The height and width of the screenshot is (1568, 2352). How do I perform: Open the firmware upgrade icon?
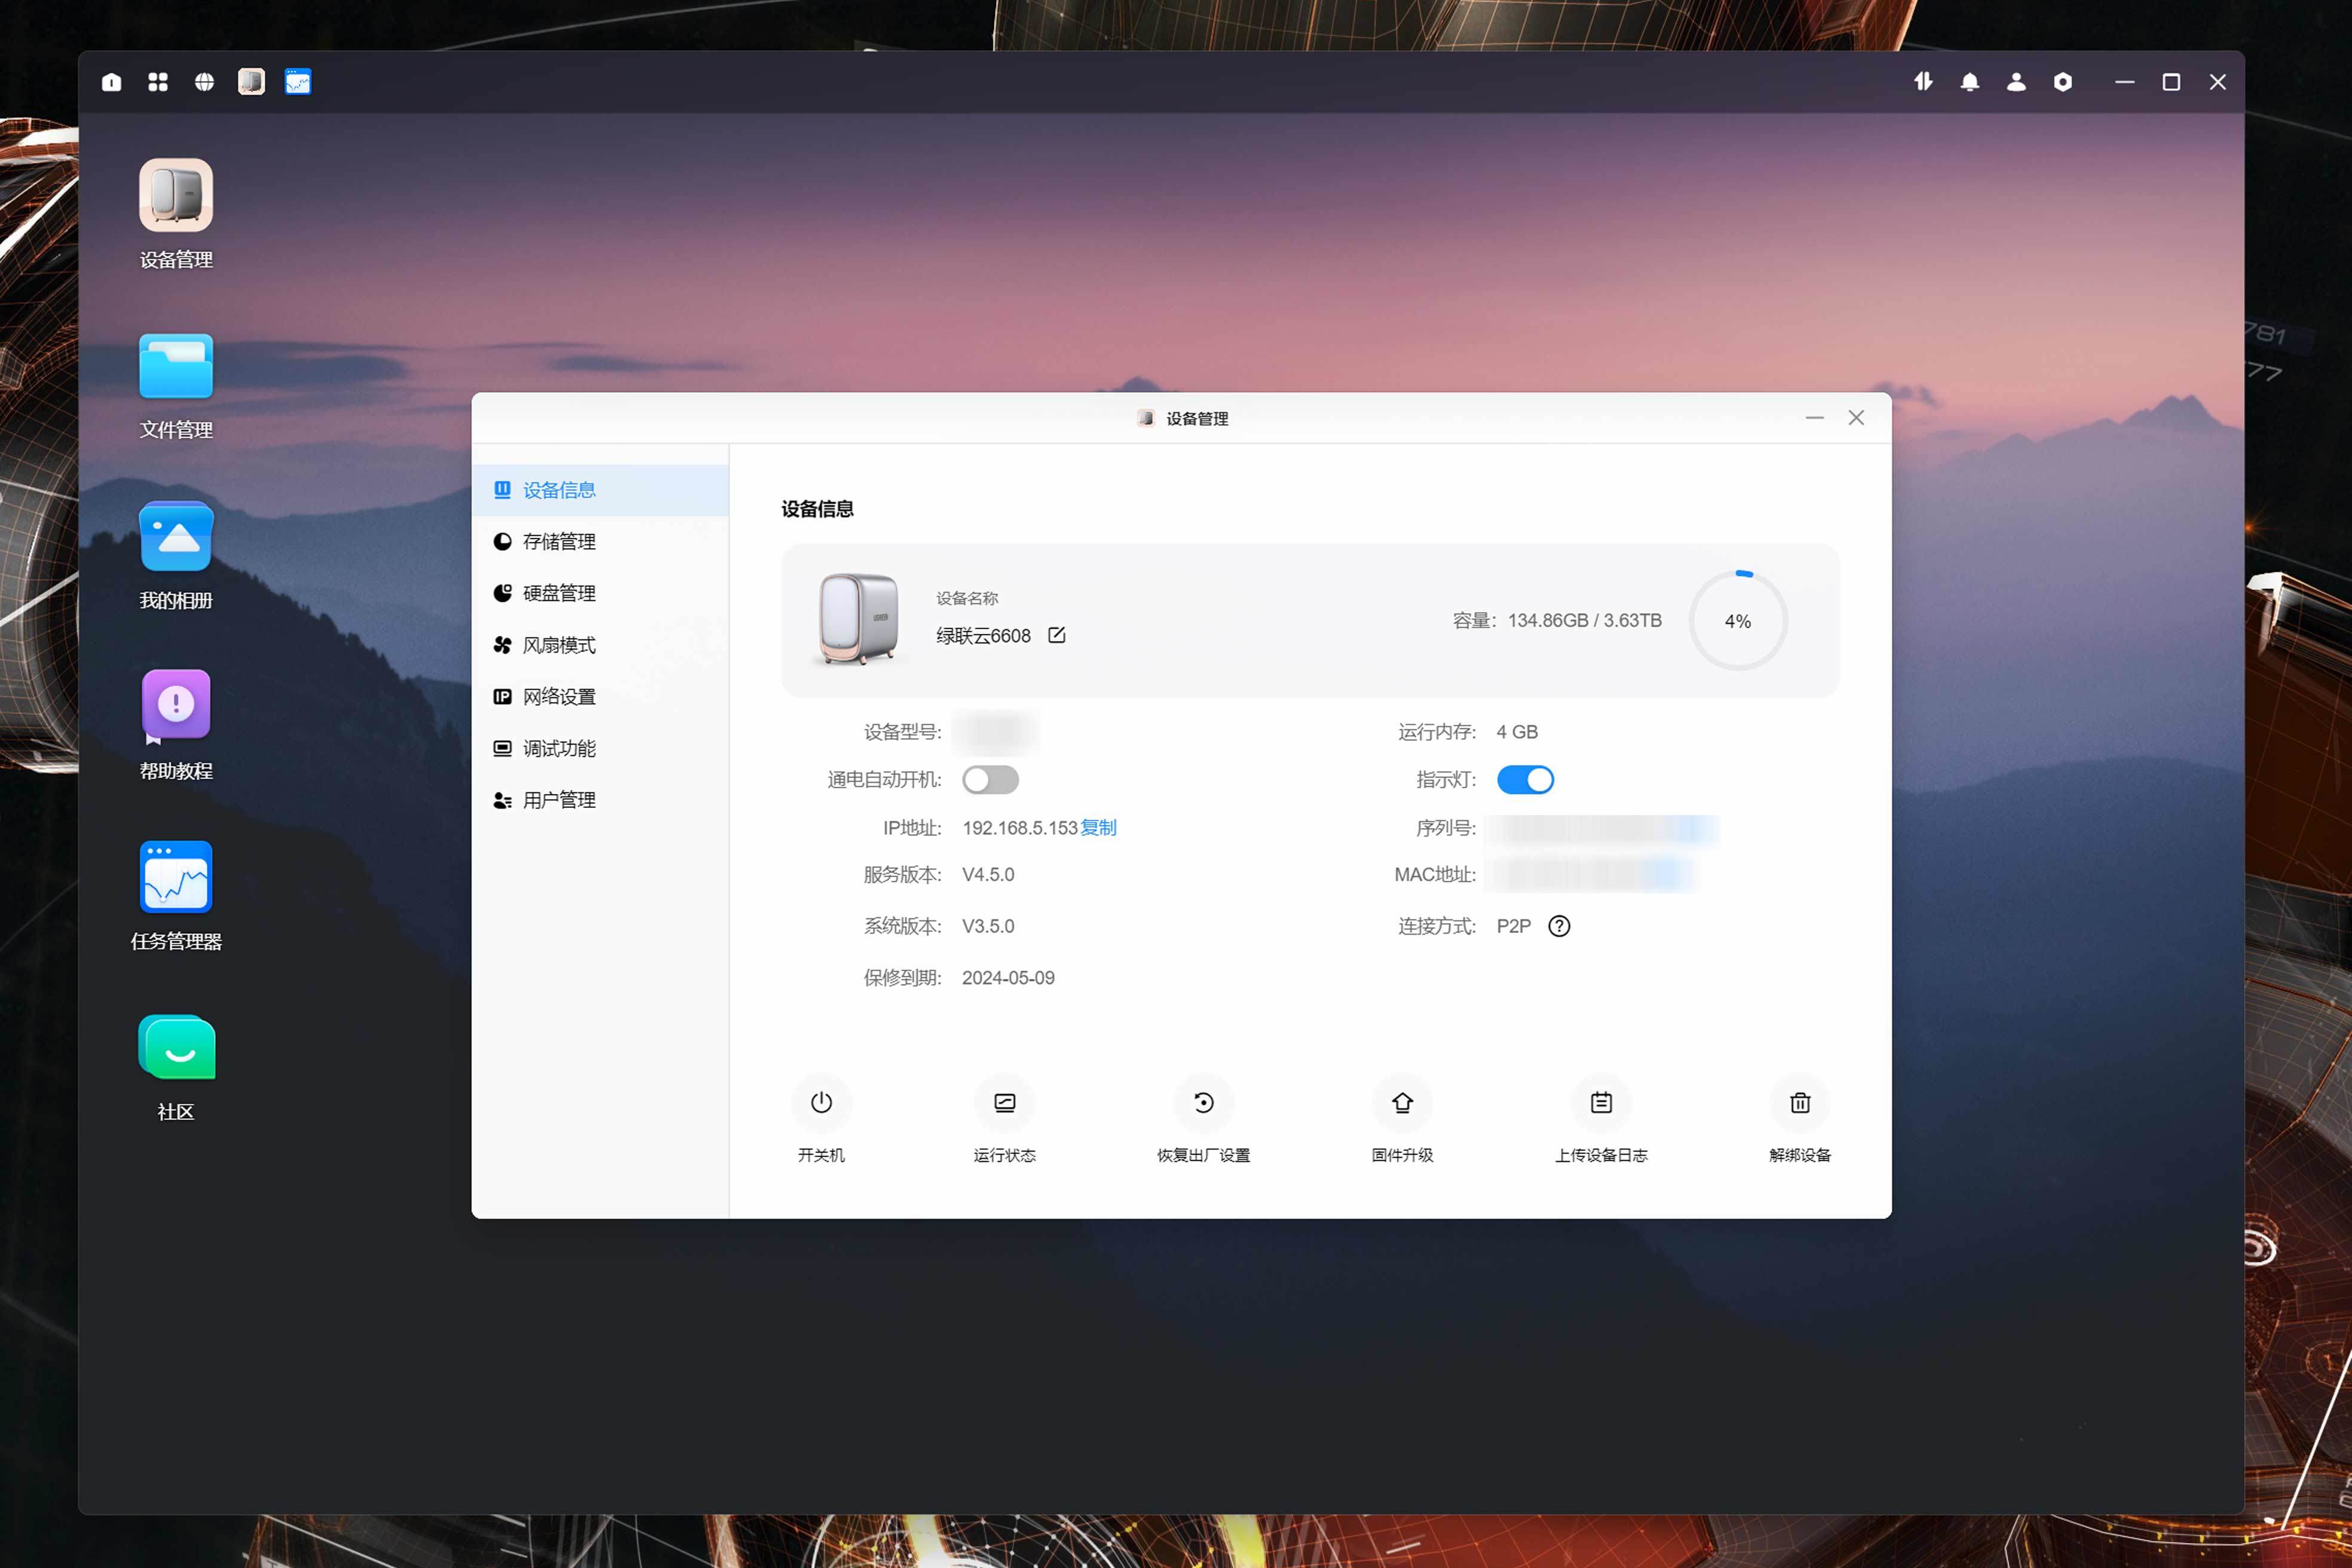[1402, 1102]
